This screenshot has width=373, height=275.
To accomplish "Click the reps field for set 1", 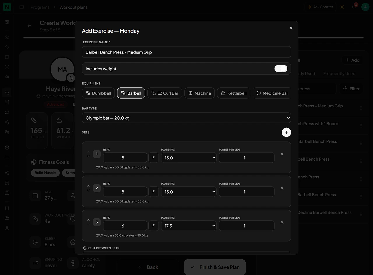I will [x=125, y=158].
